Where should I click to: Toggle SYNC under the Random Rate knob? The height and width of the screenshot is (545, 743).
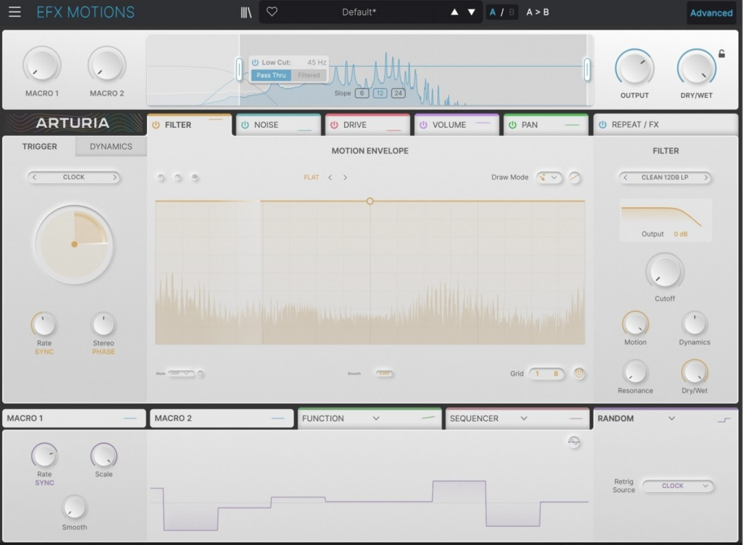click(x=44, y=483)
